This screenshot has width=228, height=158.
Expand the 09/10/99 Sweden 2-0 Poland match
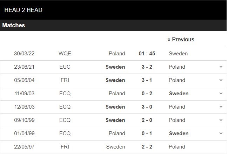click(221, 120)
